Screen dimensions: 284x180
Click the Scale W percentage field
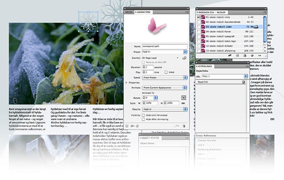151,103
